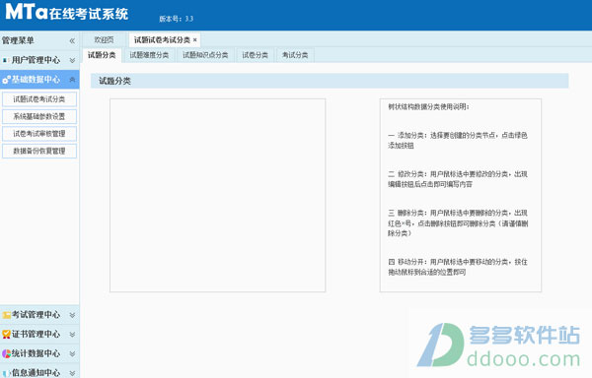Click the 一 添加分类 instruction text
This screenshot has width=592, height=378.
click(x=458, y=140)
